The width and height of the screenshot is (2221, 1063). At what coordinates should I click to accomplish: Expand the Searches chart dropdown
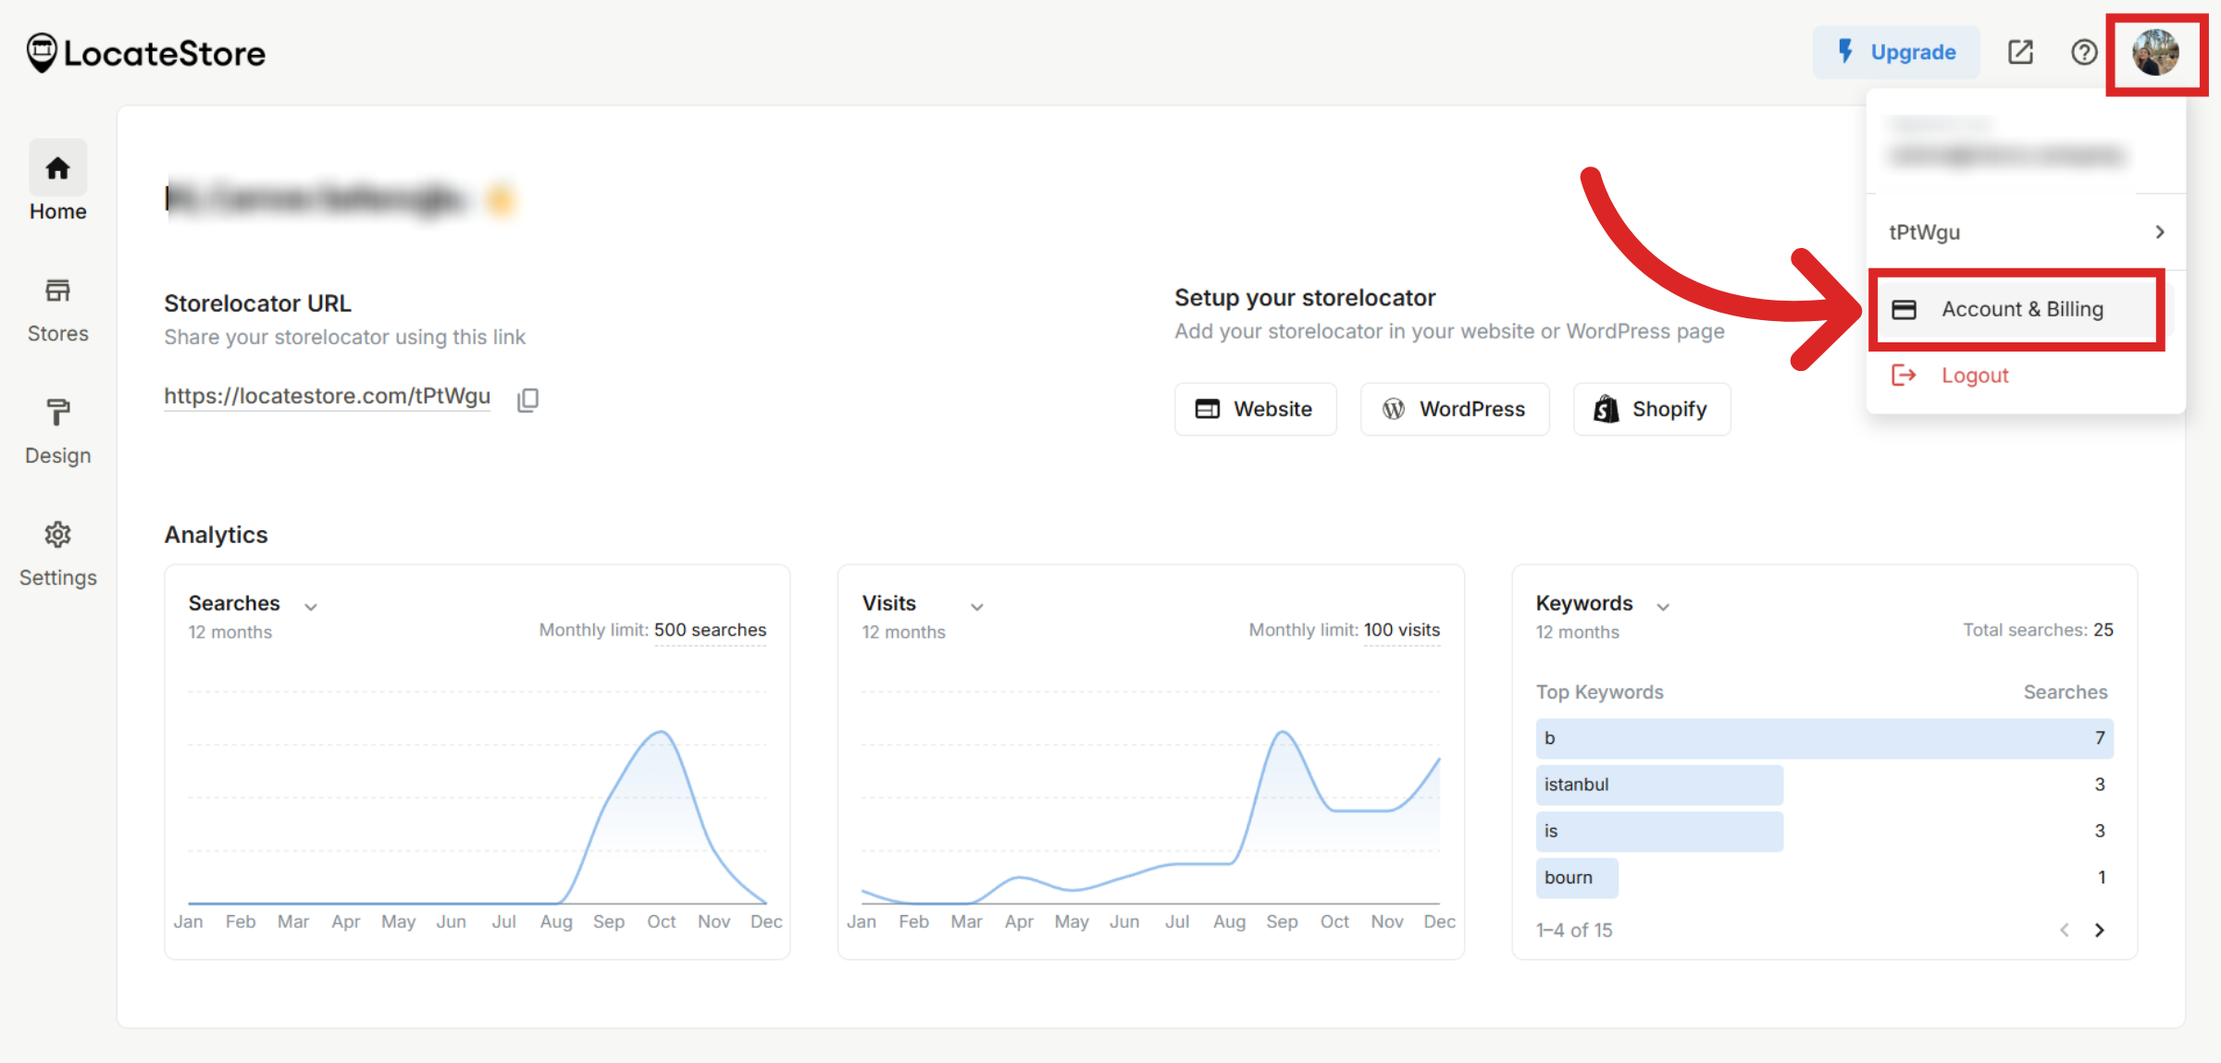point(311,606)
